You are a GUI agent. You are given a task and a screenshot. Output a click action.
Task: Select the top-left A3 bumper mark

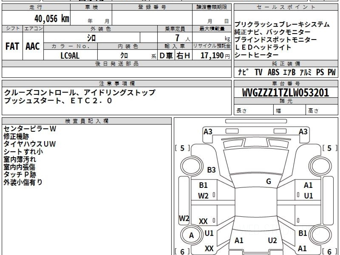(208, 132)
